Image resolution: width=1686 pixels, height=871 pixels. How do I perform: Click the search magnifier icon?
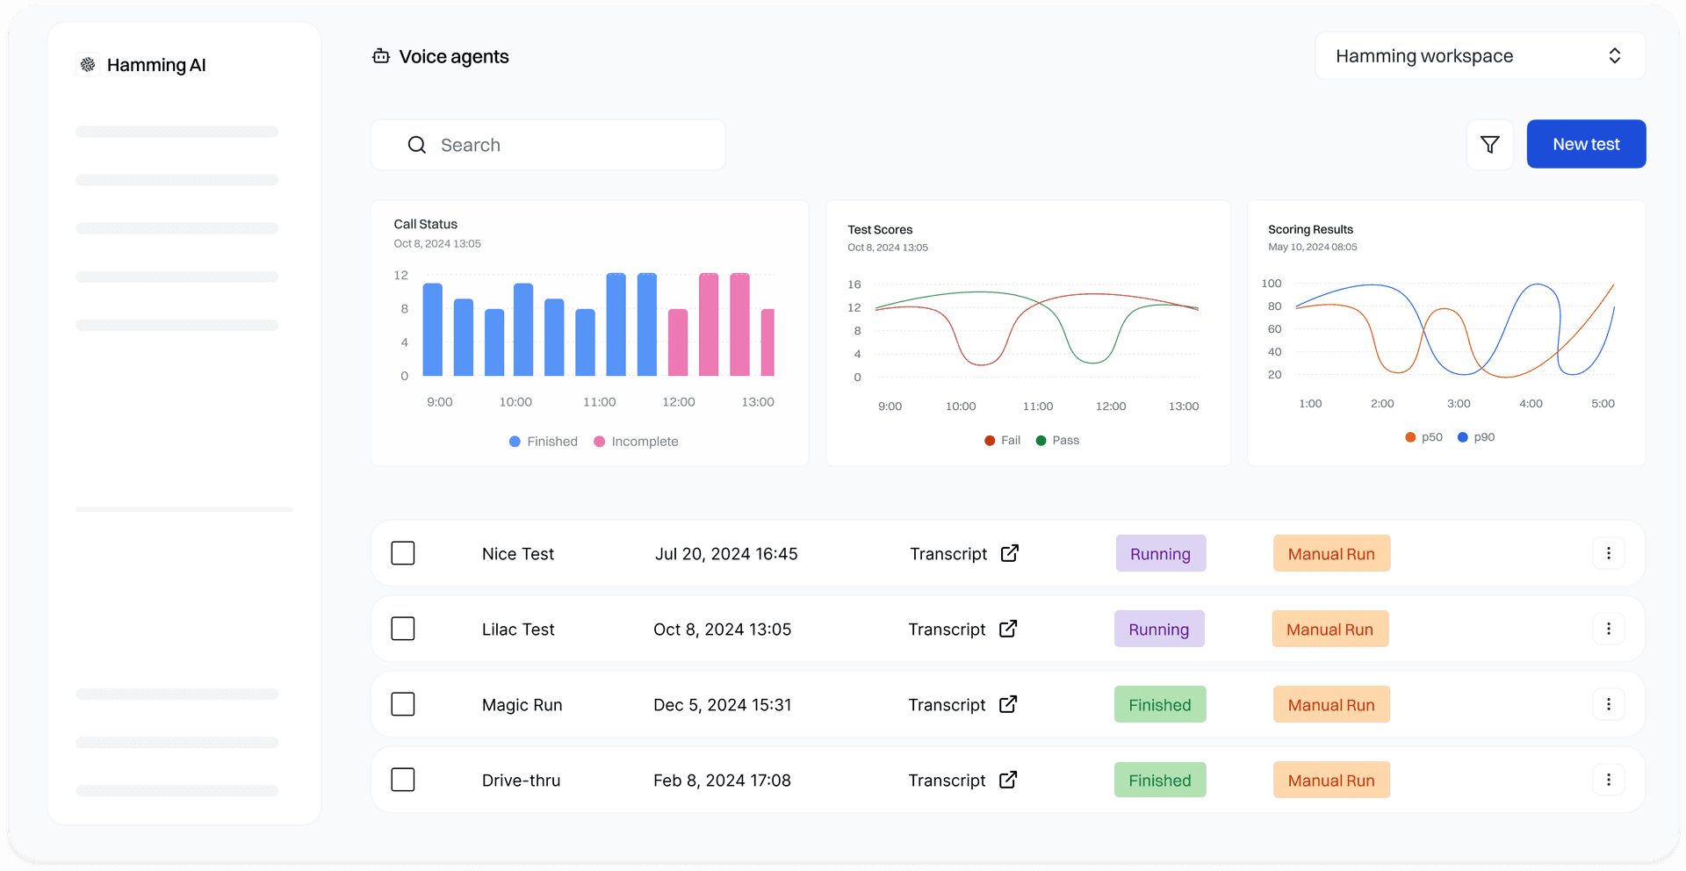pos(416,144)
